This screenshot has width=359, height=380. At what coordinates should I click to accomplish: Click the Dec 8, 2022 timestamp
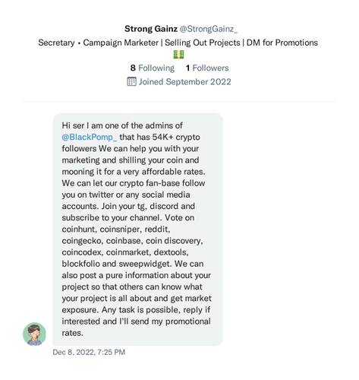[x=89, y=352]
